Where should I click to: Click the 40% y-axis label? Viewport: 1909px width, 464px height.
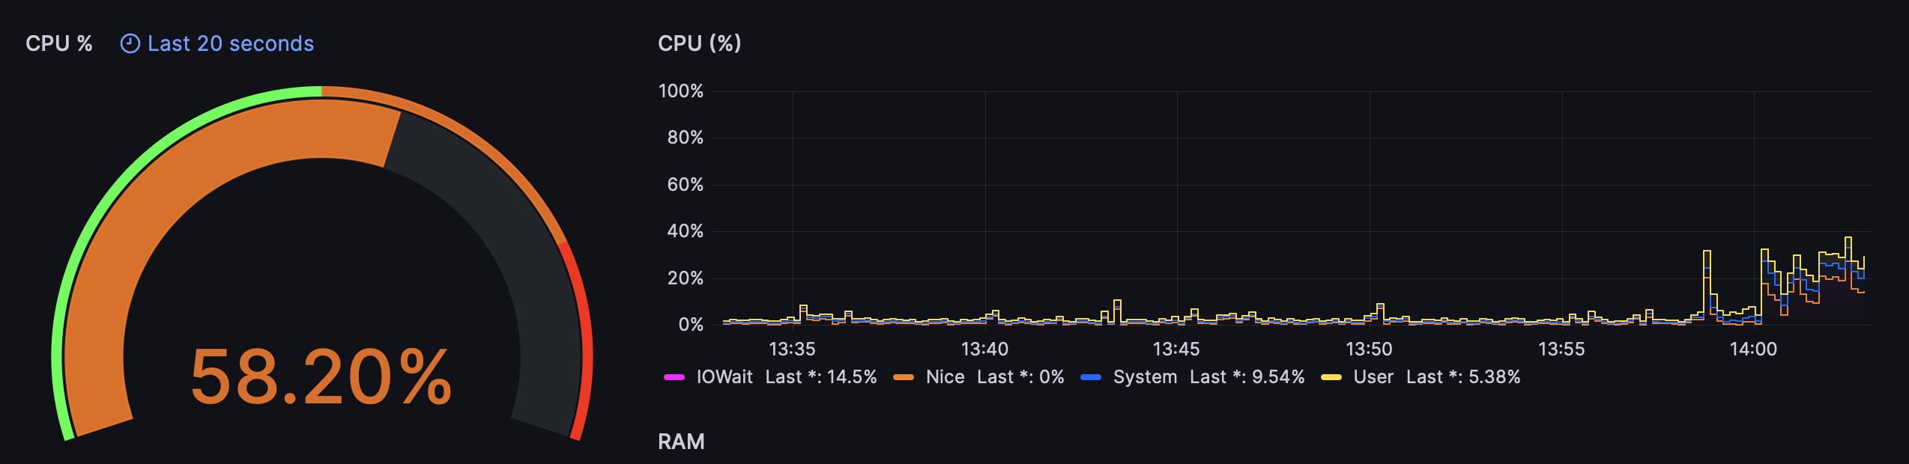click(685, 231)
